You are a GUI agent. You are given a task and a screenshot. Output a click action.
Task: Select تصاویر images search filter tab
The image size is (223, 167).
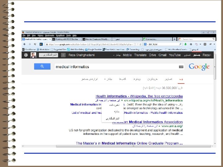point(168,79)
